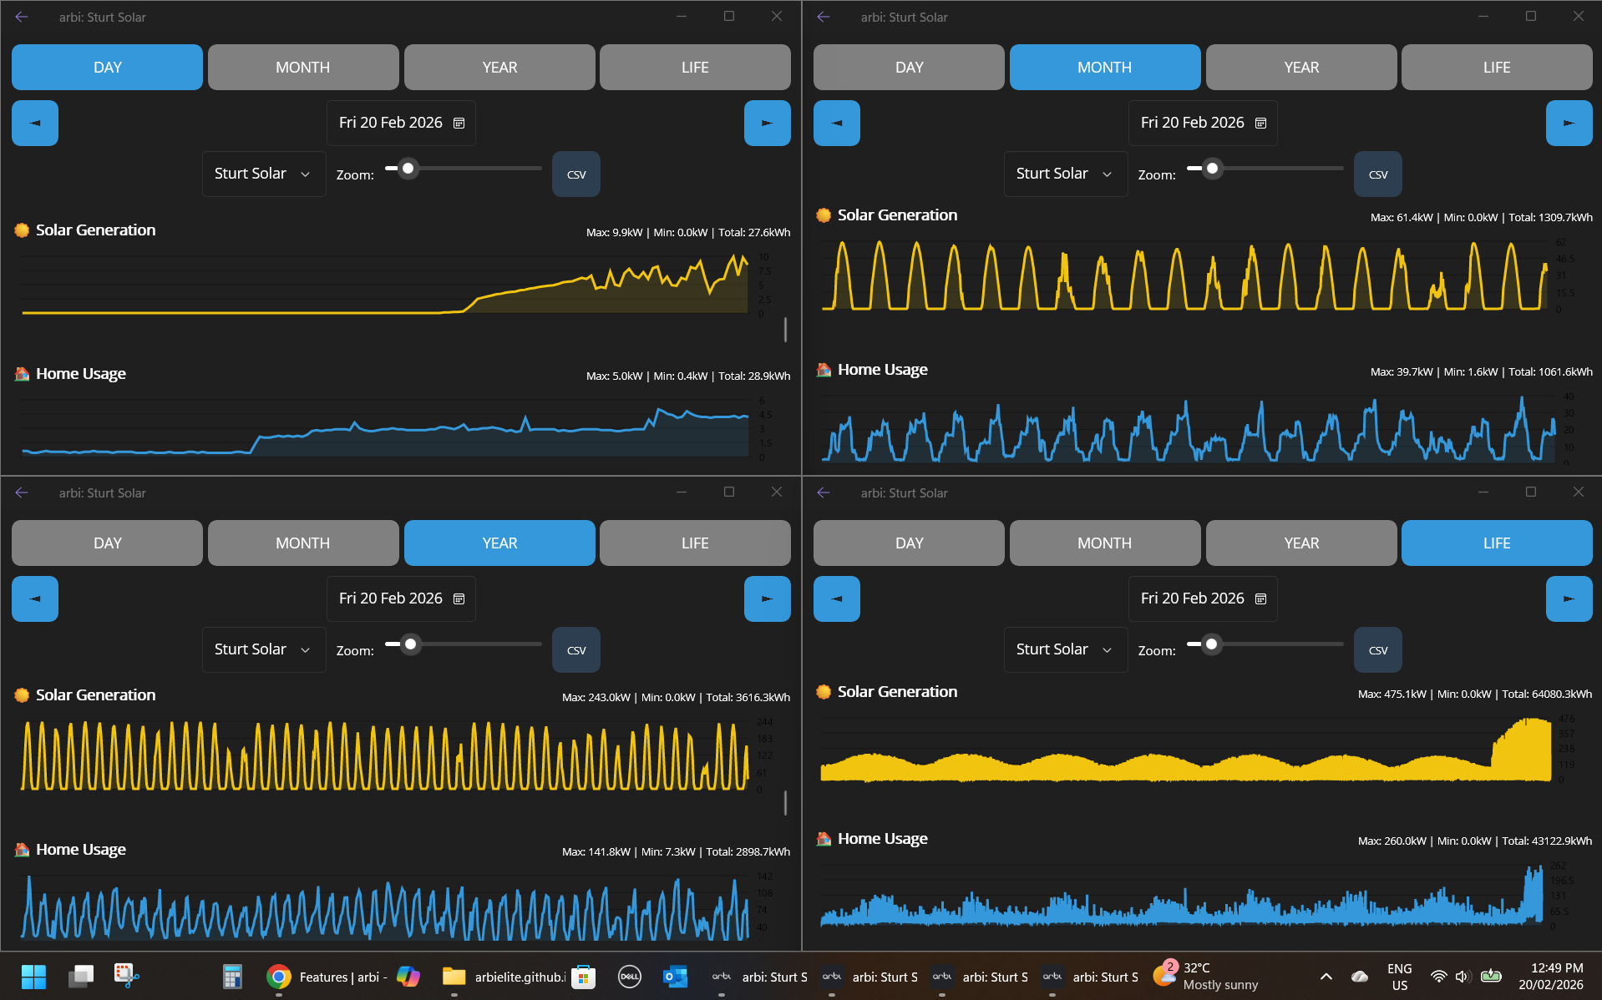Click back arrow in top-left DAY window
The image size is (1602, 1000).
click(22, 17)
